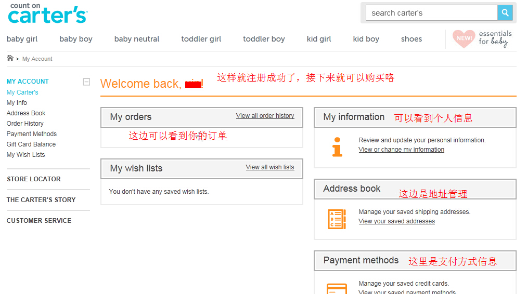Click MY ACCOUNT sidebar heading

pyautogui.click(x=28, y=81)
